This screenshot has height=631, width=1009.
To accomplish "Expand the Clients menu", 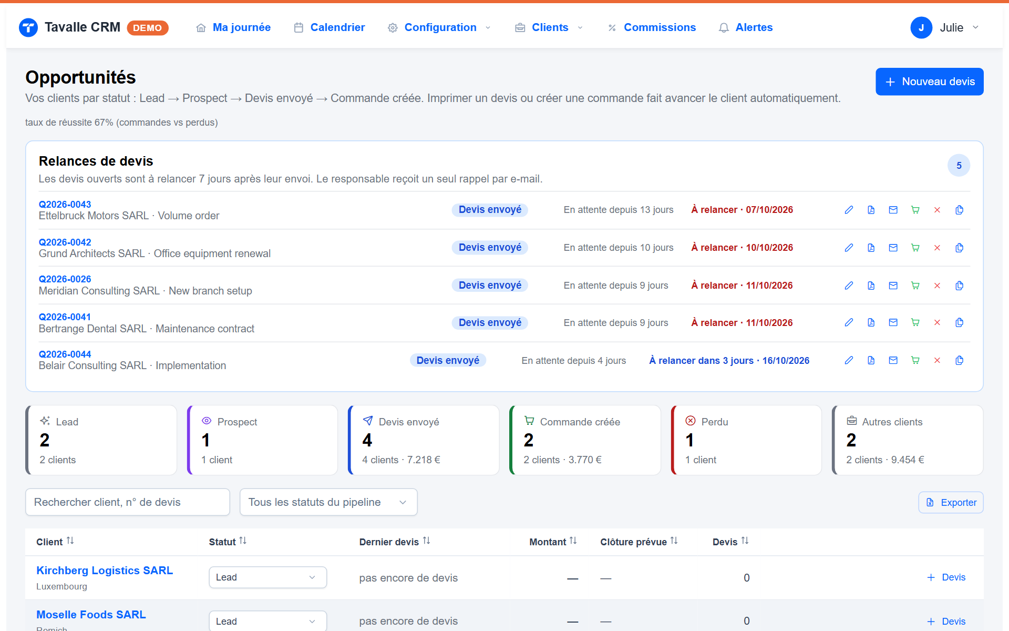I will pos(549,27).
